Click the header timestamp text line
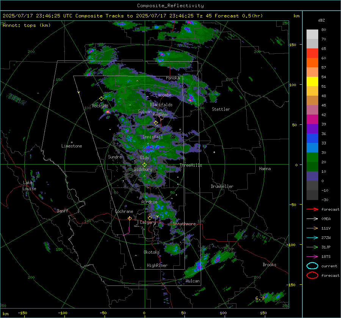This screenshot has height=318, width=341. (x=133, y=16)
